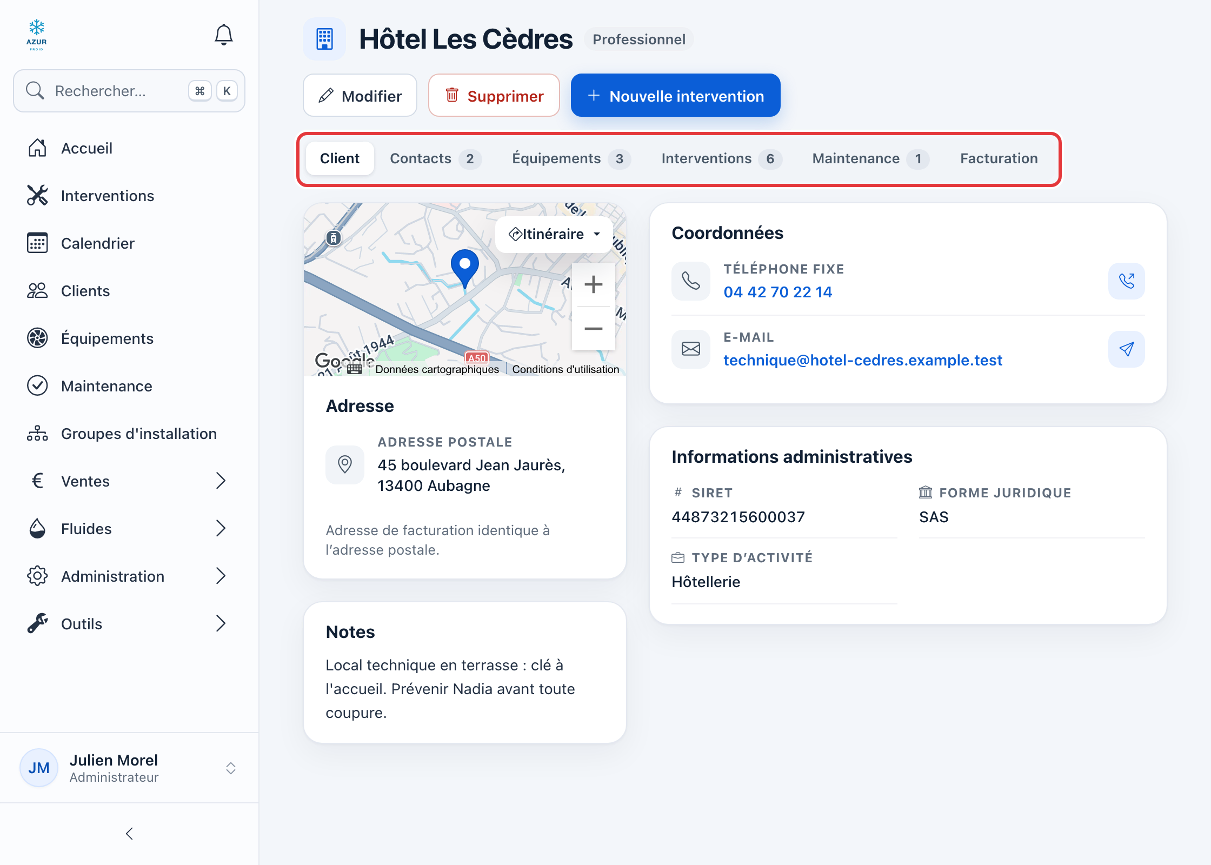Click the address 45 boulevard Jean Jaurès

click(471, 475)
